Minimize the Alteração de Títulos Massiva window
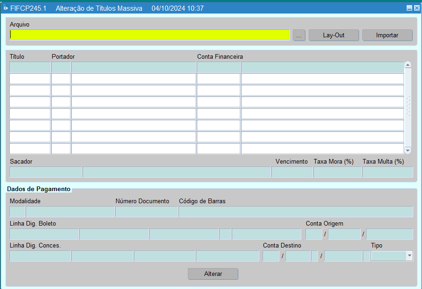 pyautogui.click(x=409, y=8)
